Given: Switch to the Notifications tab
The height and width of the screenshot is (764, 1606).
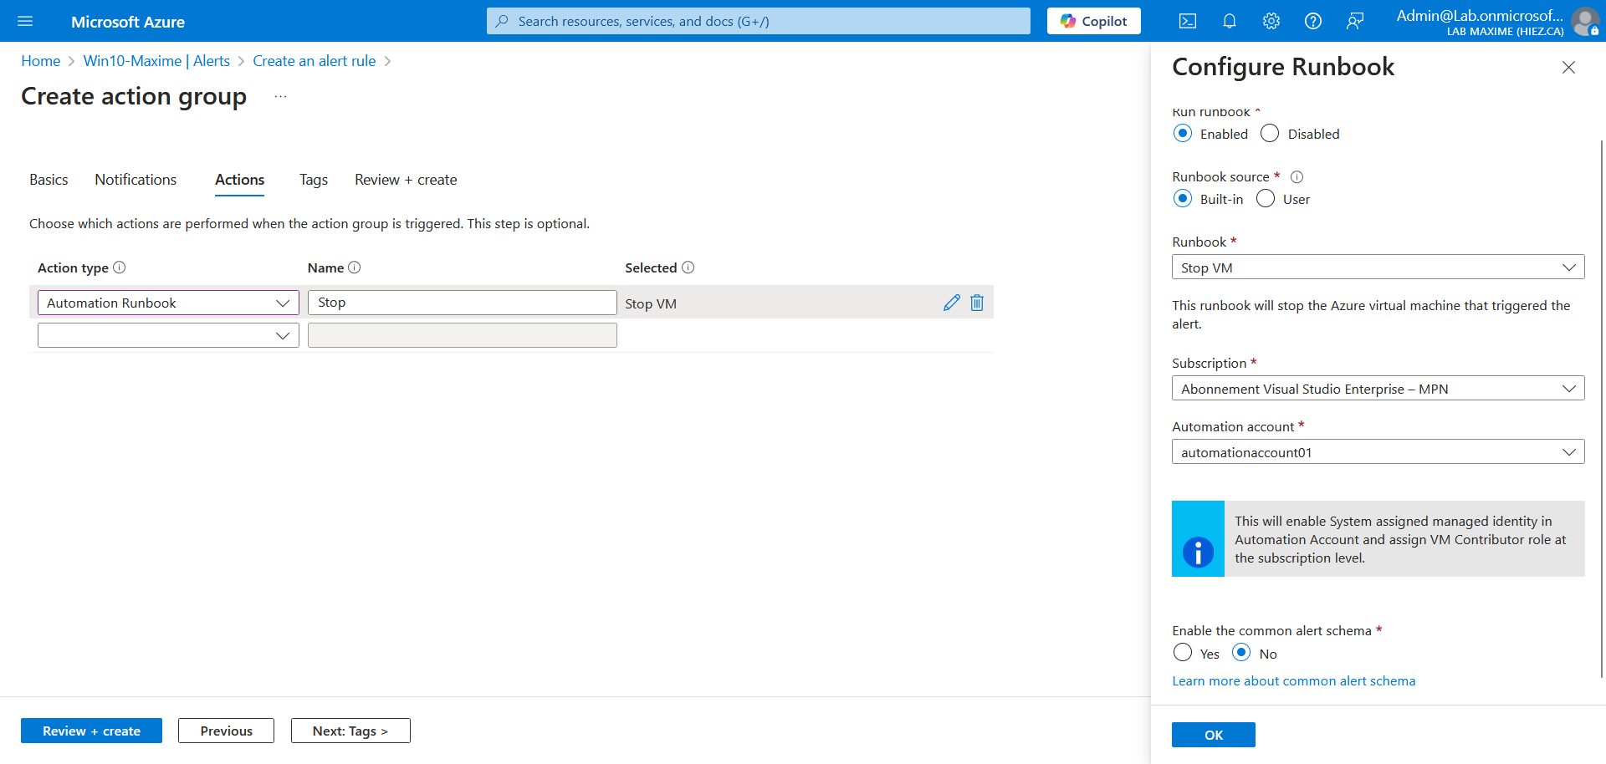Looking at the screenshot, I should click(136, 180).
